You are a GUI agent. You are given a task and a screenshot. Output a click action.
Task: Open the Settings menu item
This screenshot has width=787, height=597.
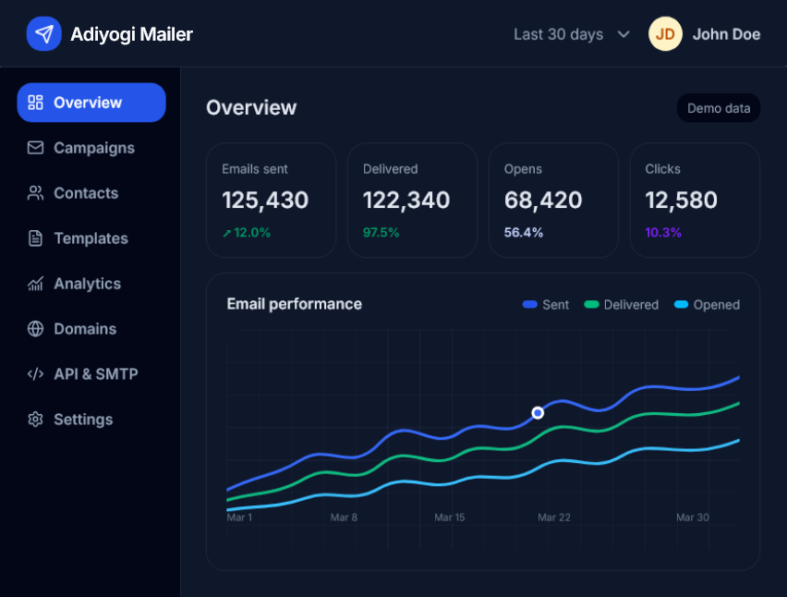(91, 420)
